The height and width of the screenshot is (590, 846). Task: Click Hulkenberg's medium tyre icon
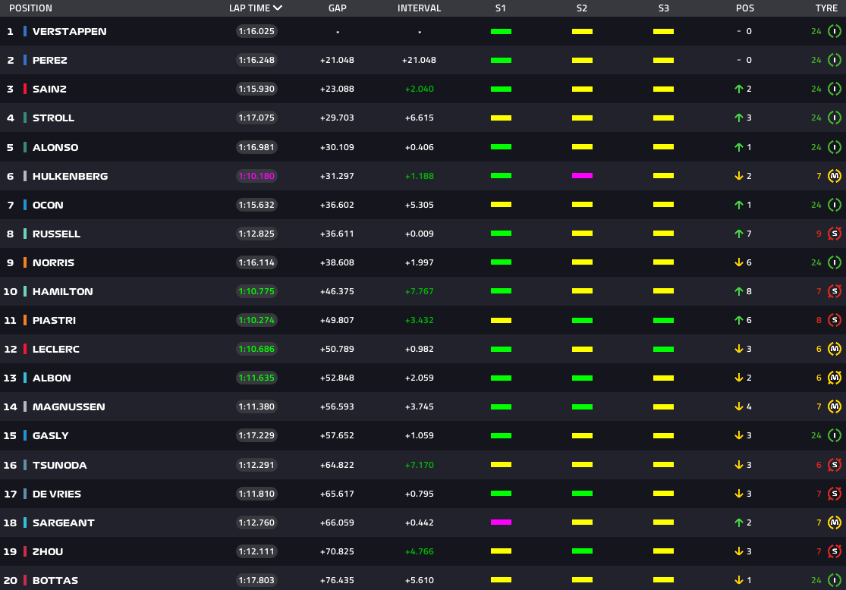(x=835, y=176)
